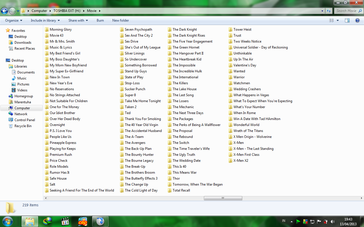The height and width of the screenshot is (227, 364).
Task: Go back with the Back arrow button
Action: tap(4, 11)
